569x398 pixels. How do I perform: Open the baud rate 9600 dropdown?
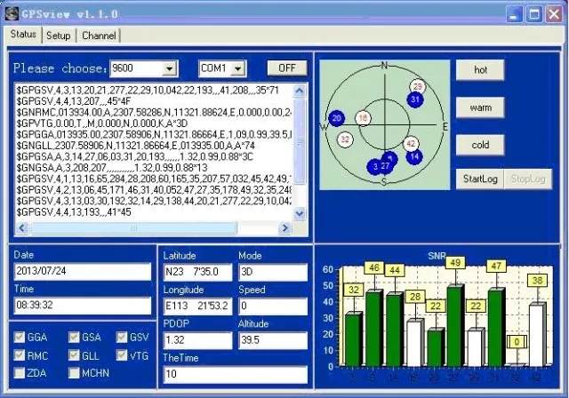(x=170, y=68)
